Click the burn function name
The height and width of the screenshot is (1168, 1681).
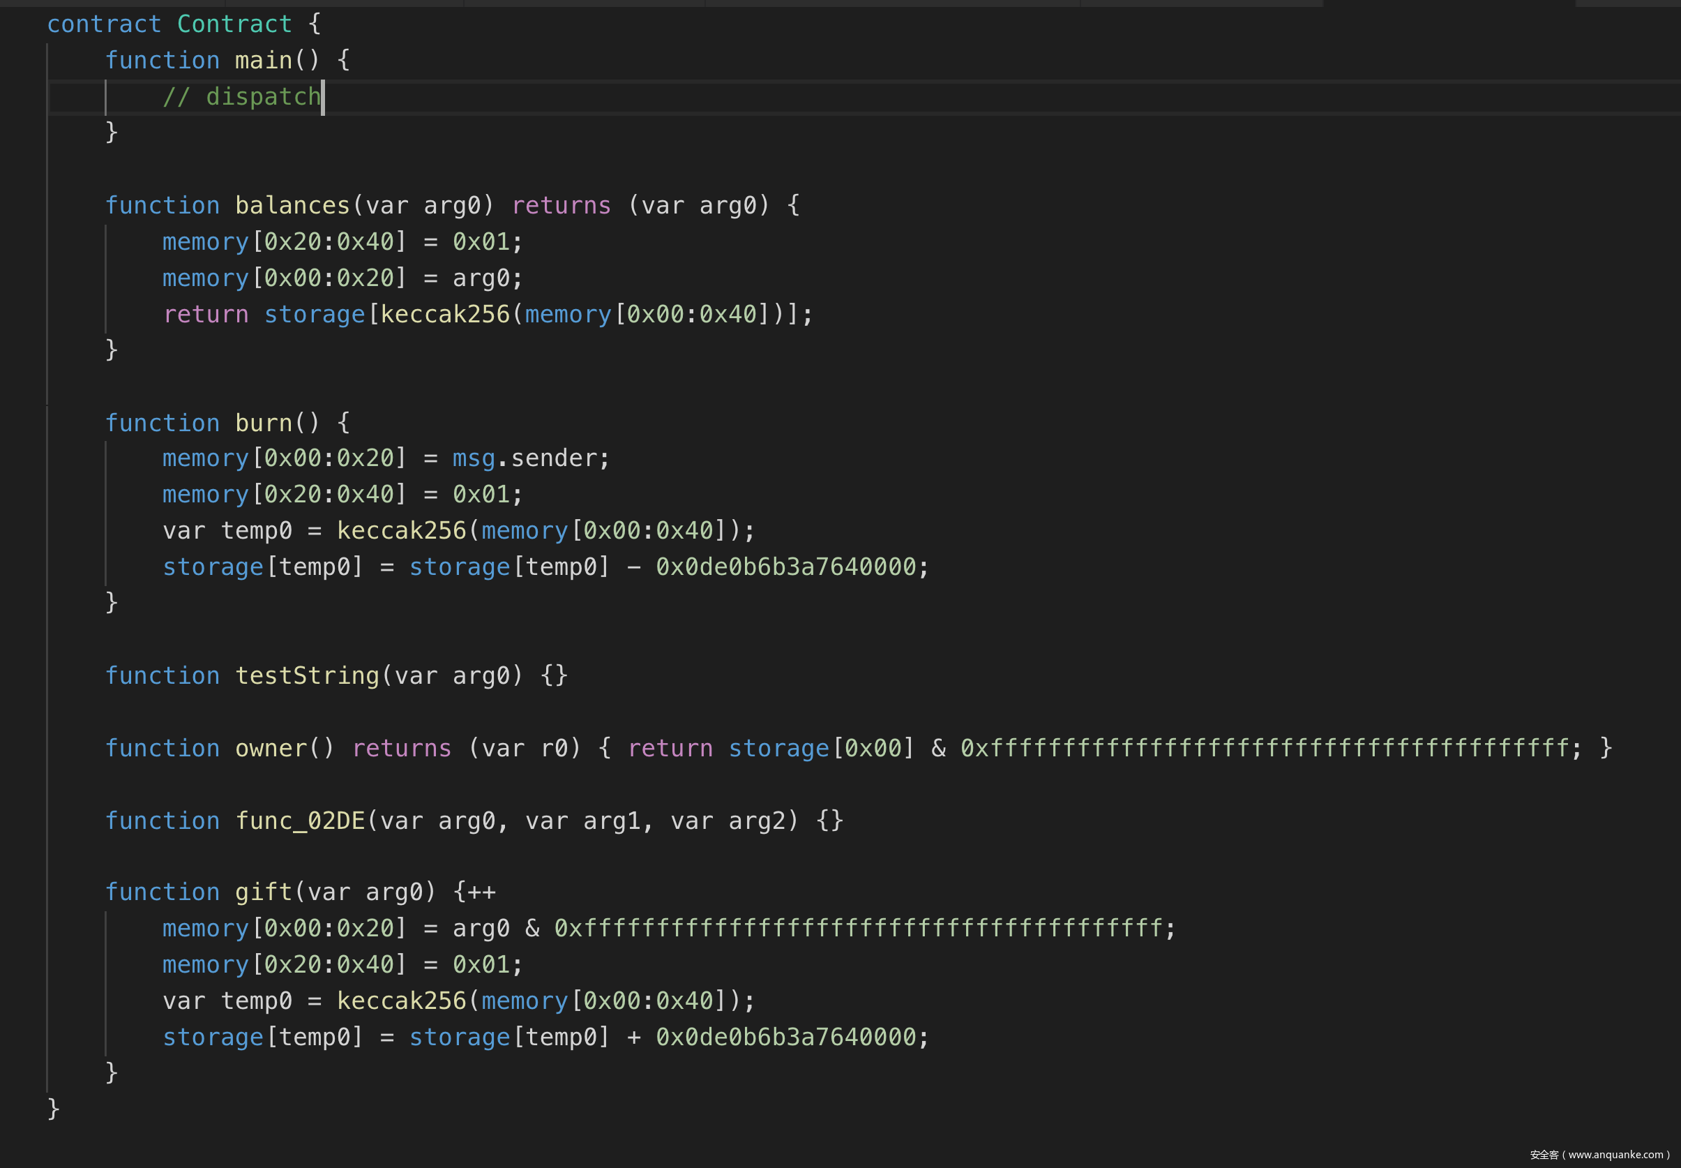point(264,423)
